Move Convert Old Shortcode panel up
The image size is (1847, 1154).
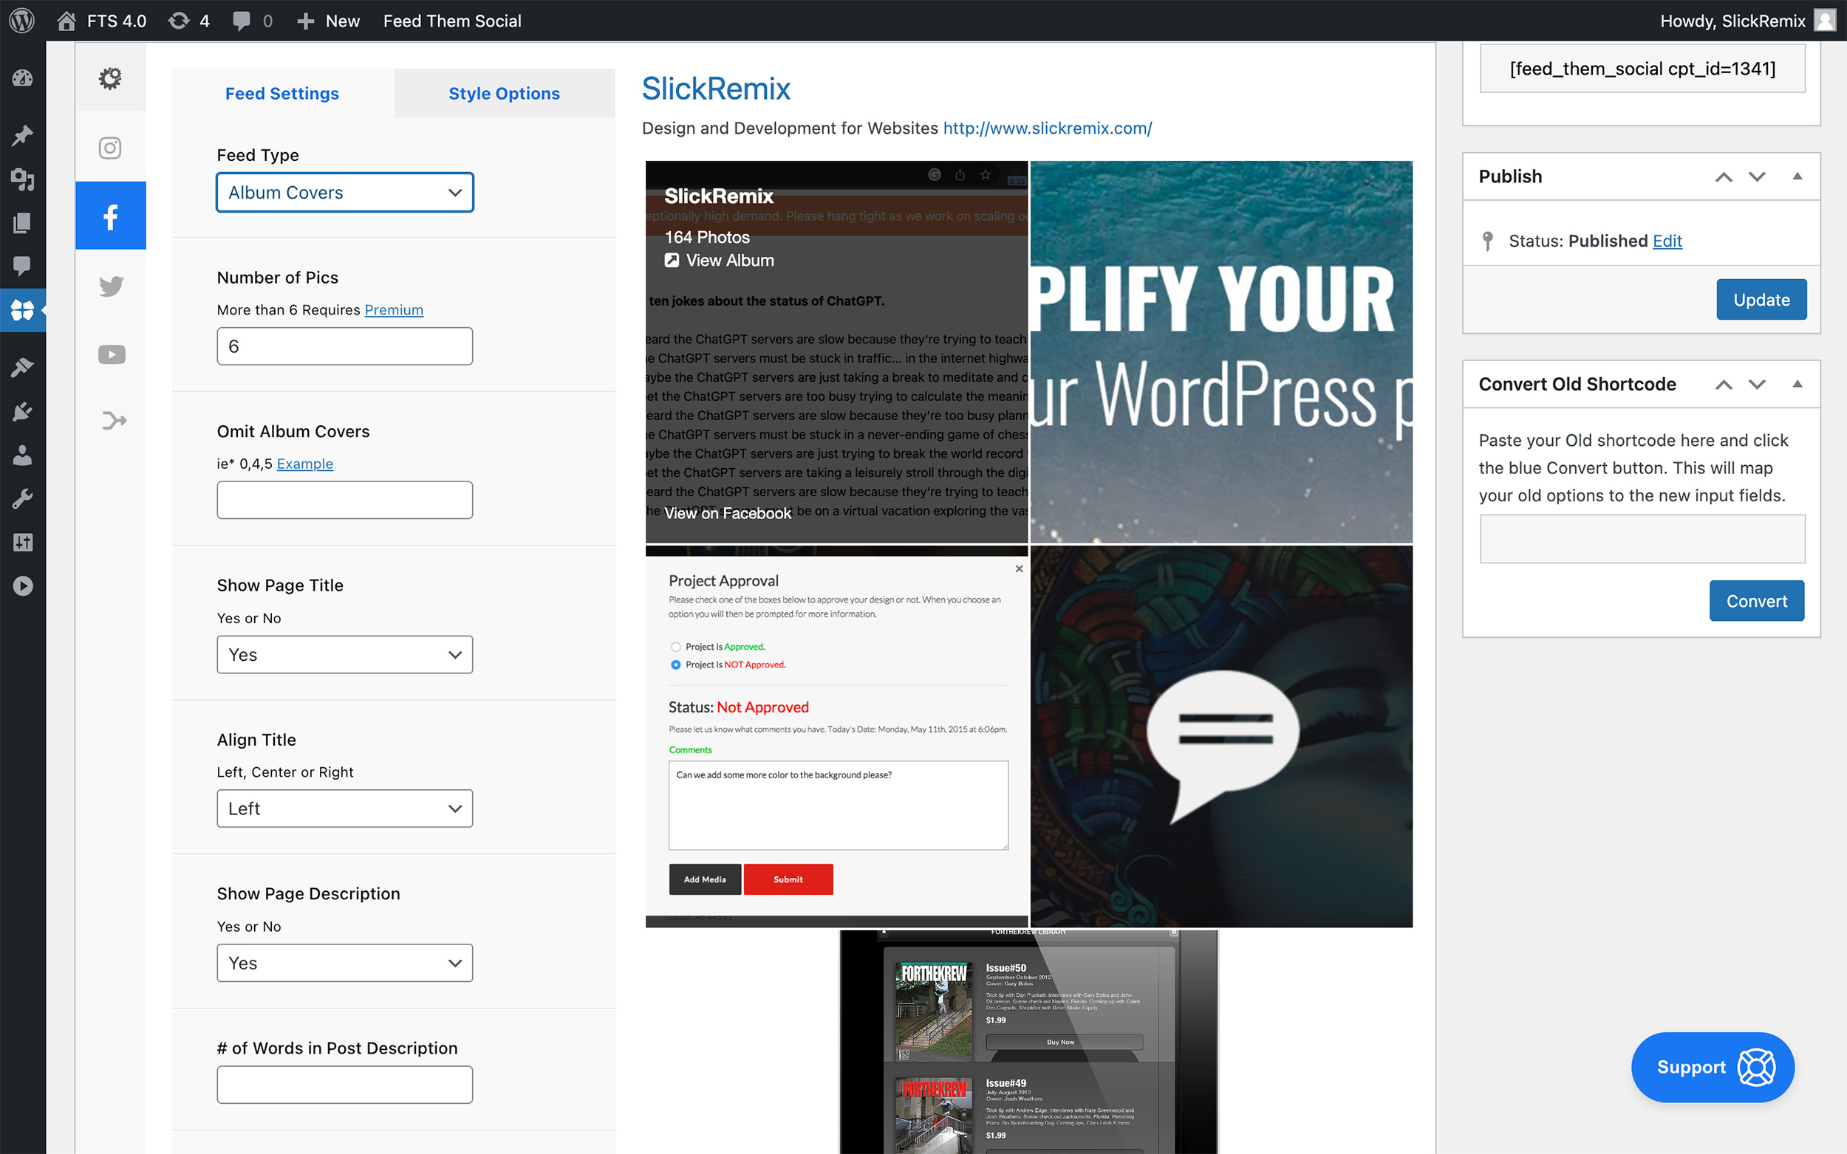(x=1724, y=385)
